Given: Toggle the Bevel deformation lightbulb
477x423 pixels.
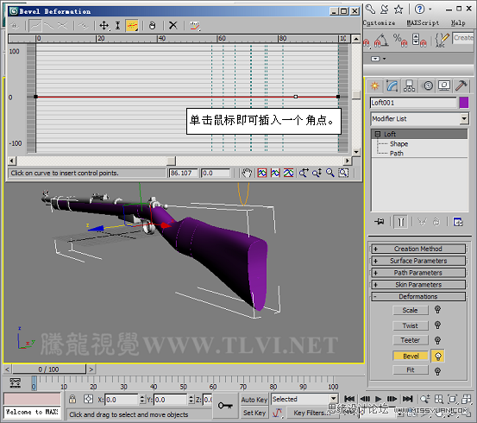Looking at the screenshot, I should coord(438,356).
